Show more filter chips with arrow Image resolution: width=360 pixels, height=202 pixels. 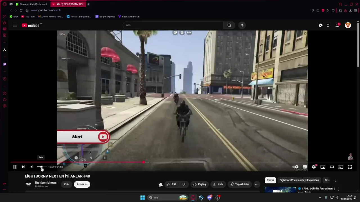(x=335, y=180)
